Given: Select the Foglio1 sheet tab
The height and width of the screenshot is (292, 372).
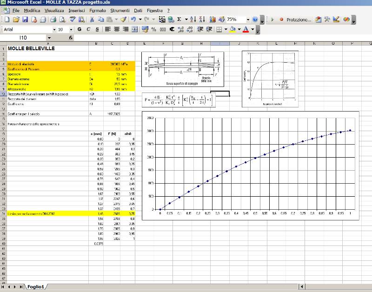Looking at the screenshot, I should (x=36, y=287).
